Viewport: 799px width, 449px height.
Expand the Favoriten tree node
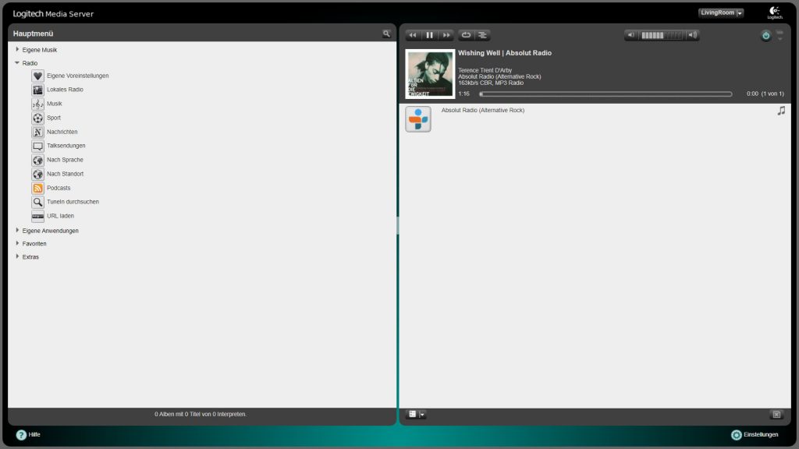(17, 243)
